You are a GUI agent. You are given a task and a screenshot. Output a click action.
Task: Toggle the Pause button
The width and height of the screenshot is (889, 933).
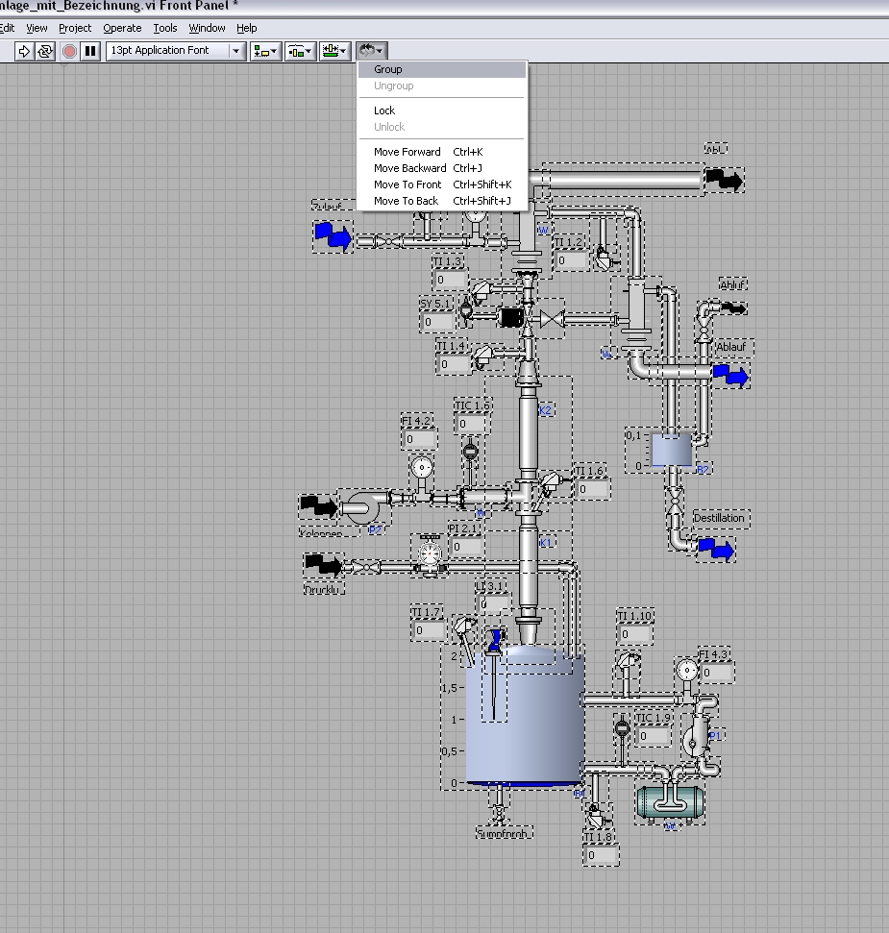coord(90,51)
